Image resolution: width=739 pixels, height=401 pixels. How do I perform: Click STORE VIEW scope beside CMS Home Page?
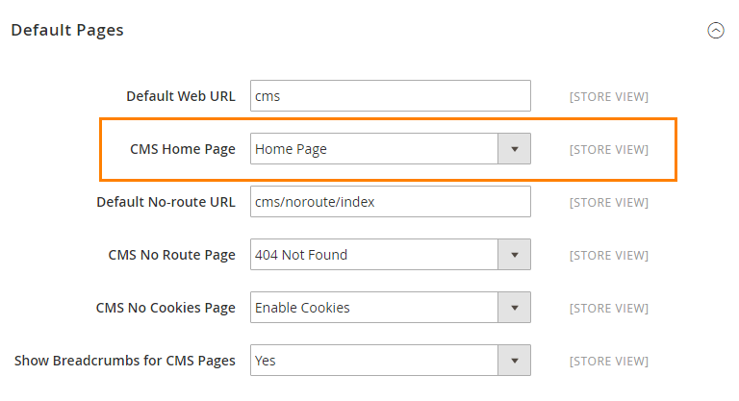pyautogui.click(x=608, y=150)
